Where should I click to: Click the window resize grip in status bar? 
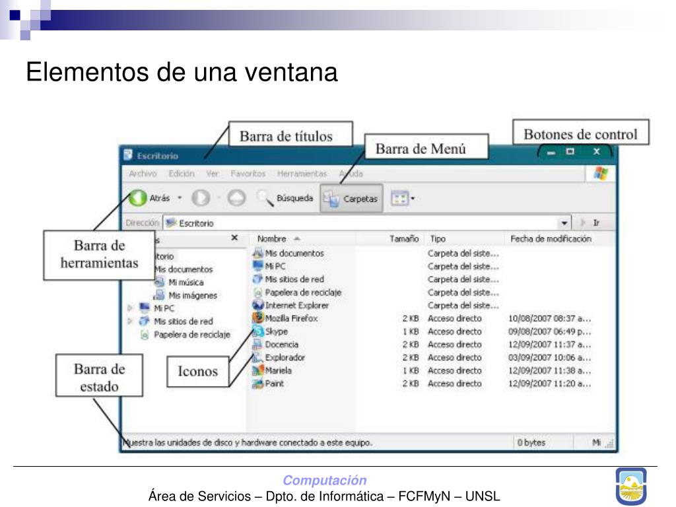(x=610, y=444)
